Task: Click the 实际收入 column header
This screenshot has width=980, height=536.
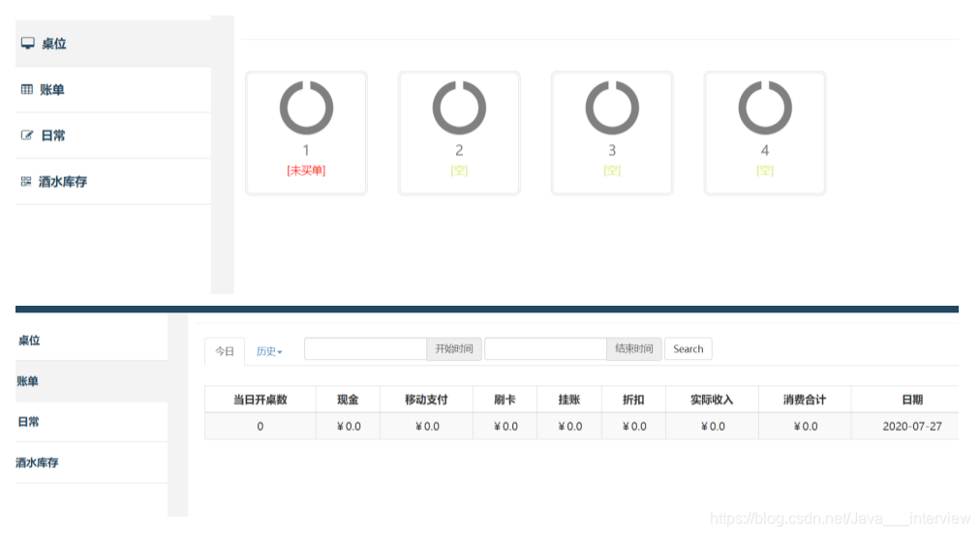Action: click(712, 400)
